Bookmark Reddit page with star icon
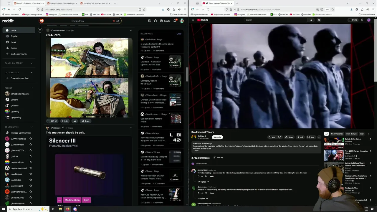This screenshot has height=212, width=377. pos(145,9)
